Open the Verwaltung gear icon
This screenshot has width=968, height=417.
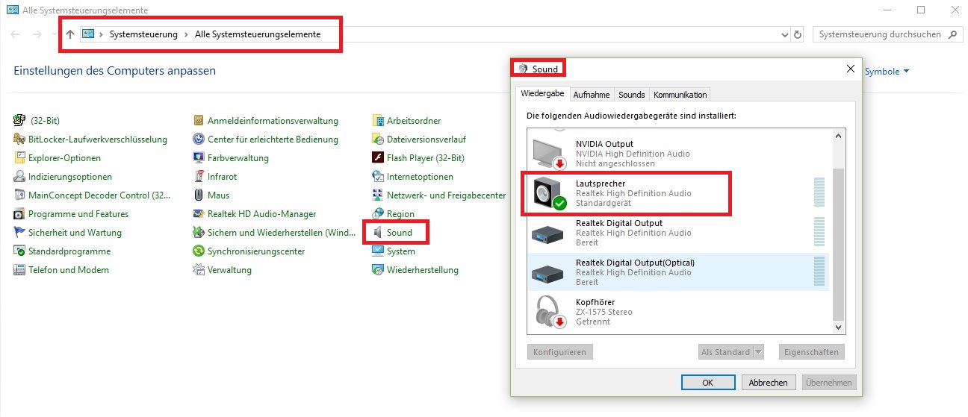tap(199, 270)
